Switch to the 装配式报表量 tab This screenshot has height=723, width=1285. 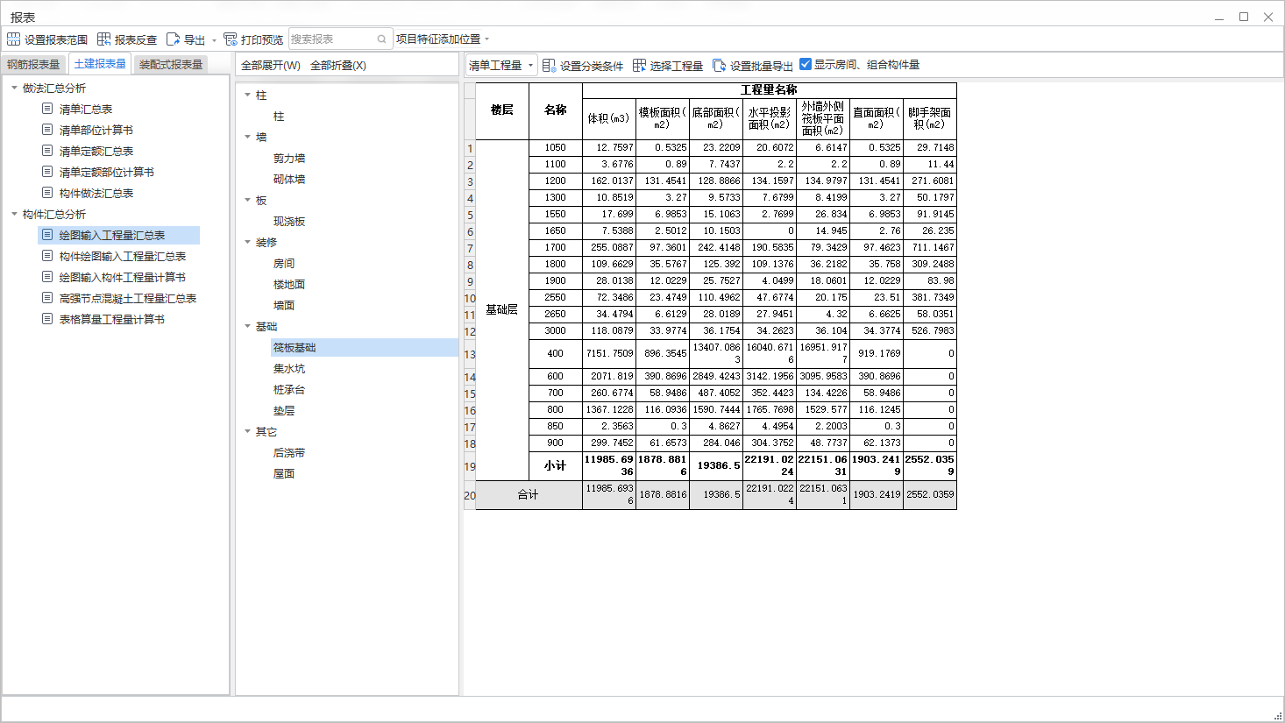(171, 64)
